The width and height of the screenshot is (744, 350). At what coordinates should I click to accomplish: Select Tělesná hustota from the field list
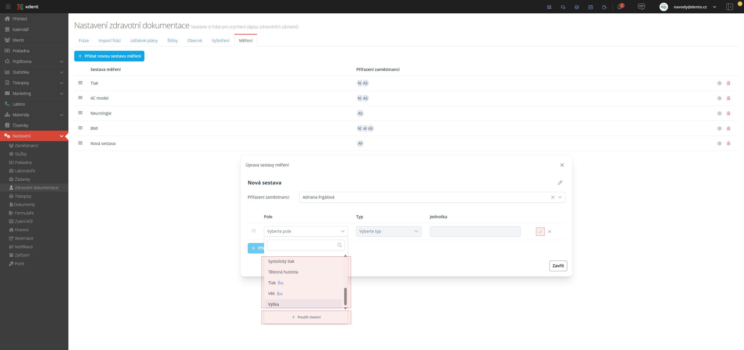(283, 272)
